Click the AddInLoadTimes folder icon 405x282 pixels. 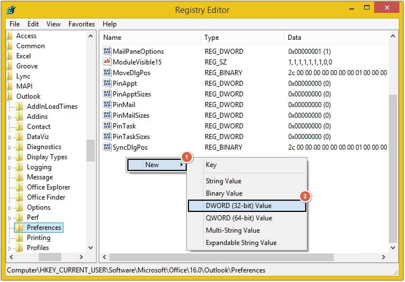pos(19,107)
